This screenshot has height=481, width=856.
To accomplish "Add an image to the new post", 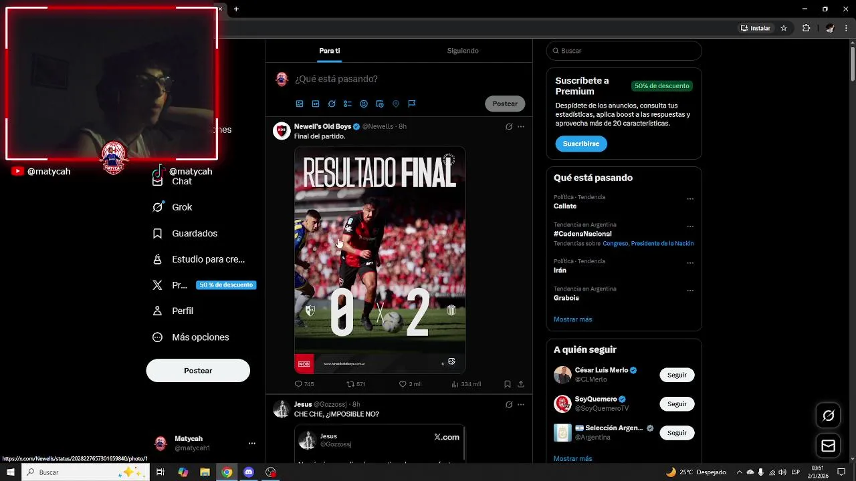I will coord(300,104).
